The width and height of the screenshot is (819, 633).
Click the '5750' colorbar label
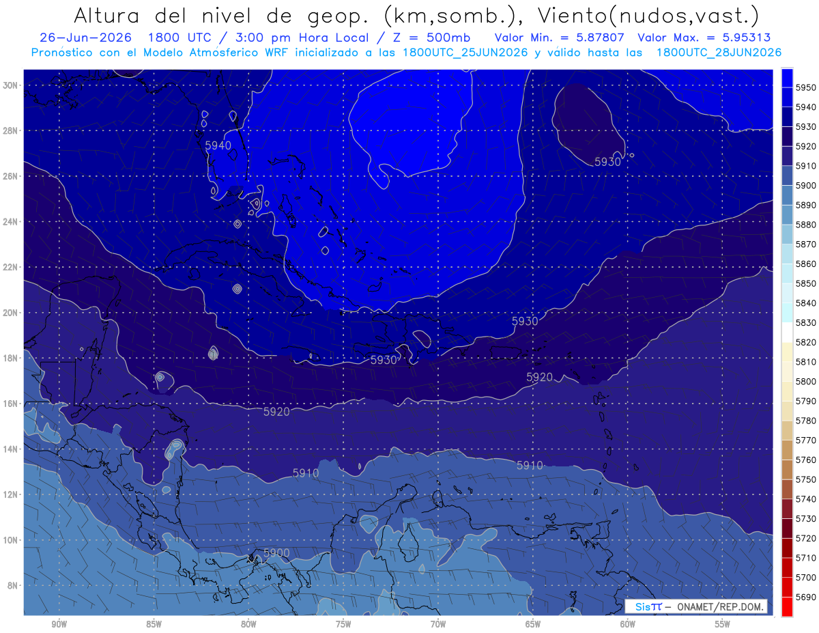point(806,479)
